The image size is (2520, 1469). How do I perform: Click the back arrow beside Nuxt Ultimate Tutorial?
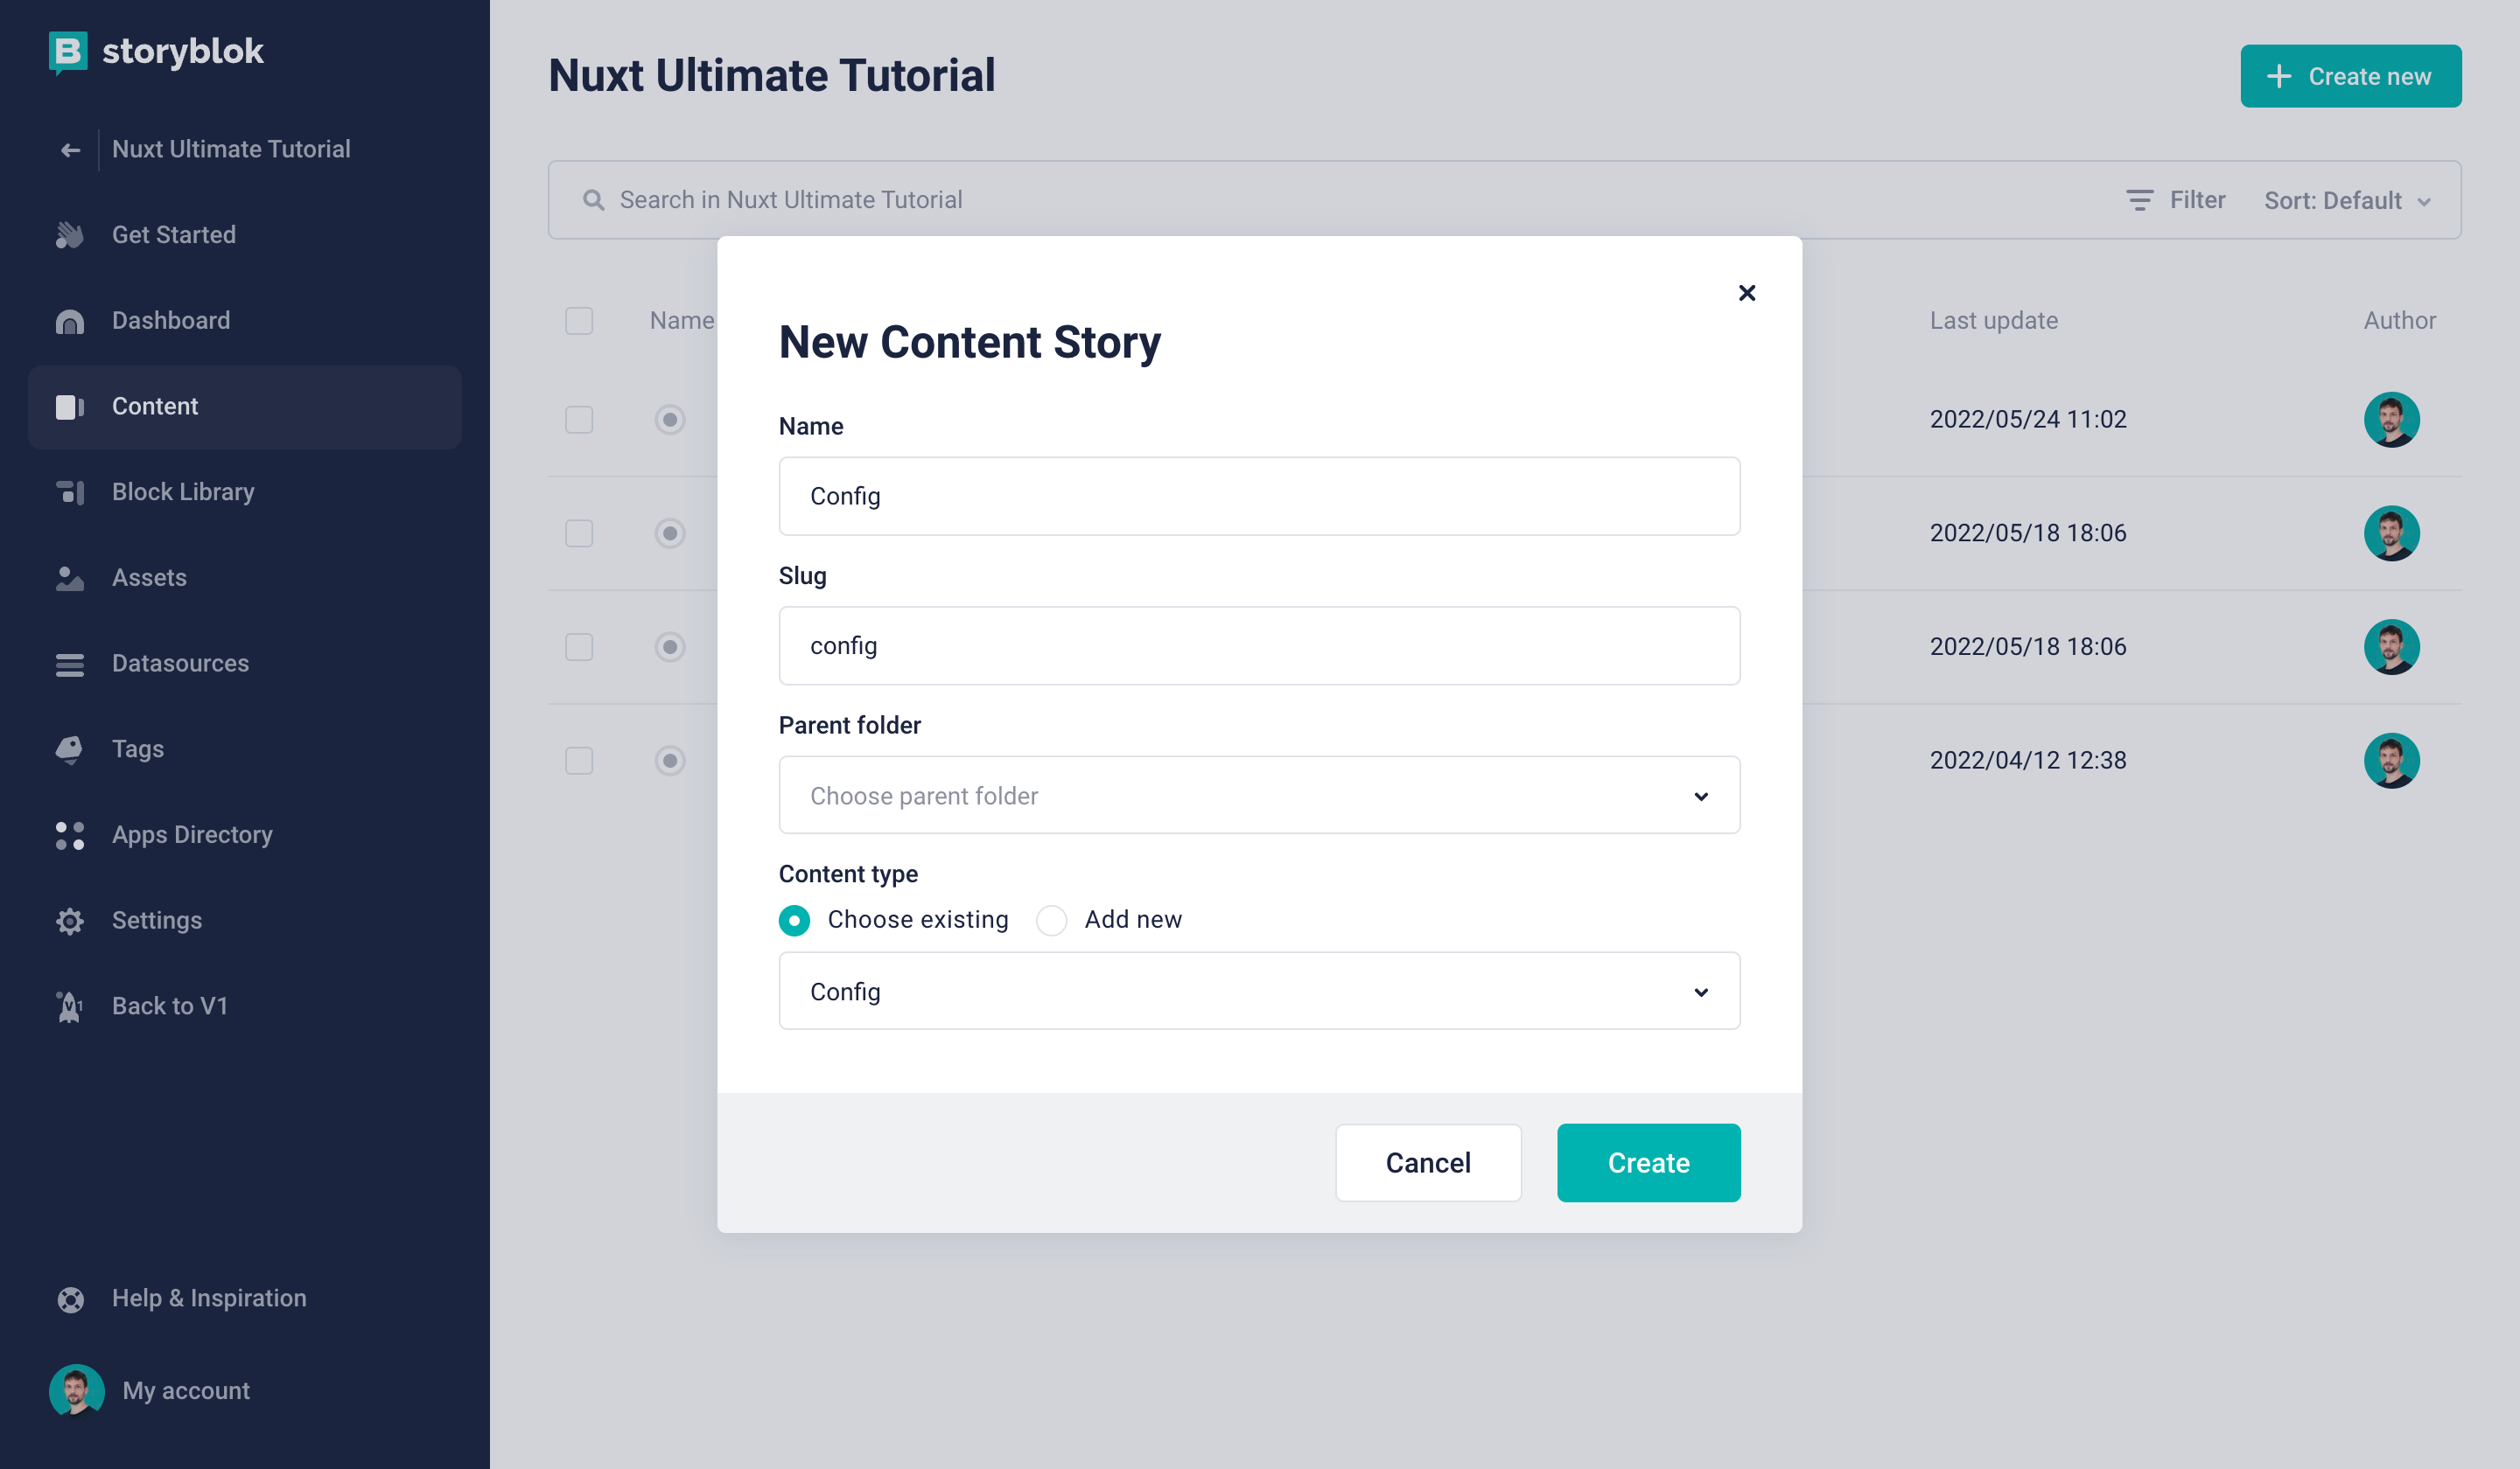click(70, 150)
